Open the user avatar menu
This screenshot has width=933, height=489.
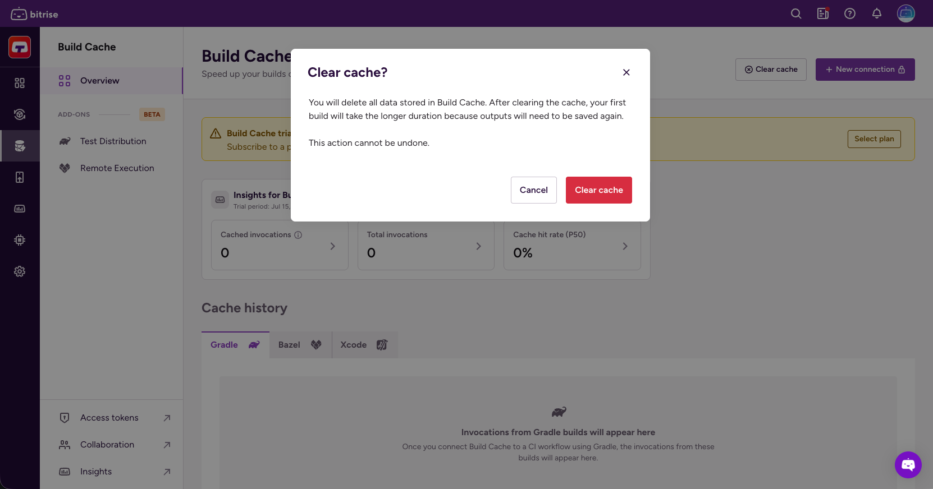905,13
